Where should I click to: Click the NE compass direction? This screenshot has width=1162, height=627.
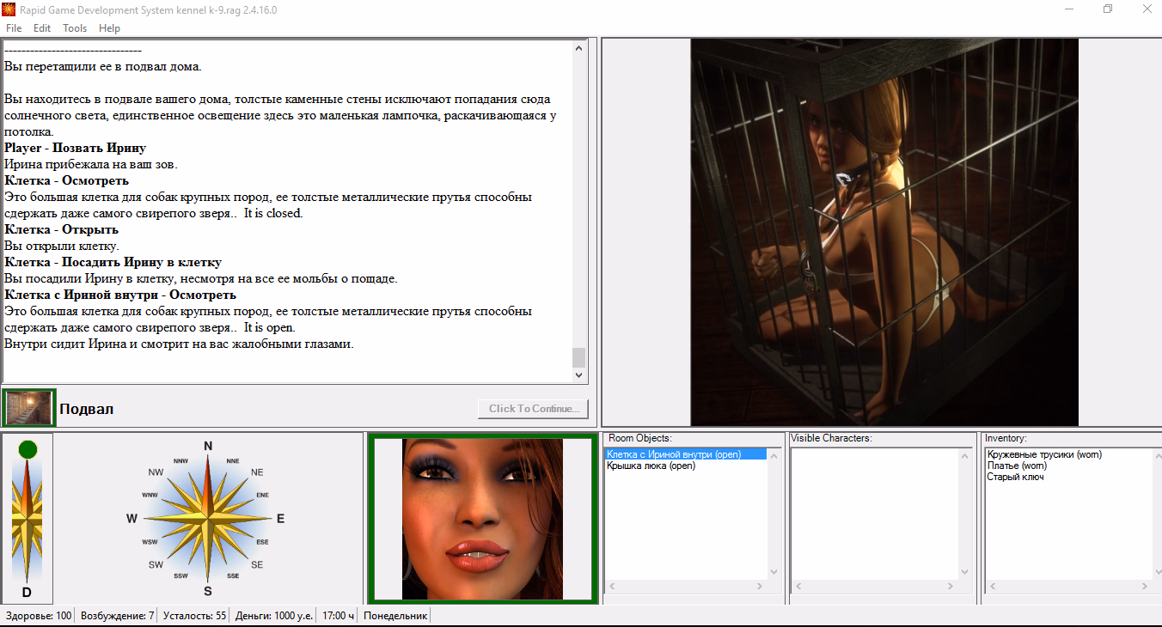257,472
